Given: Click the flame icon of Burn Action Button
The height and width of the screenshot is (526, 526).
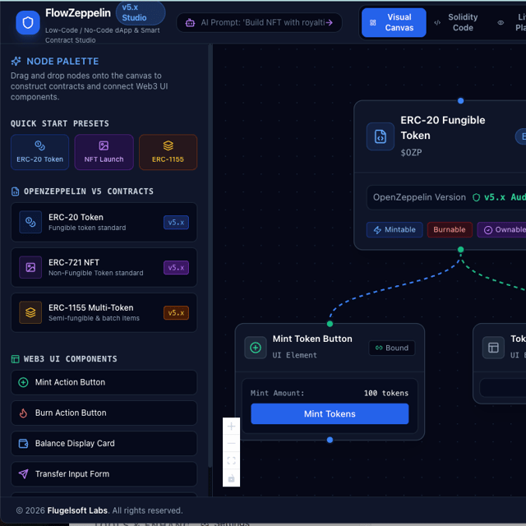Looking at the screenshot, I should coord(23,413).
